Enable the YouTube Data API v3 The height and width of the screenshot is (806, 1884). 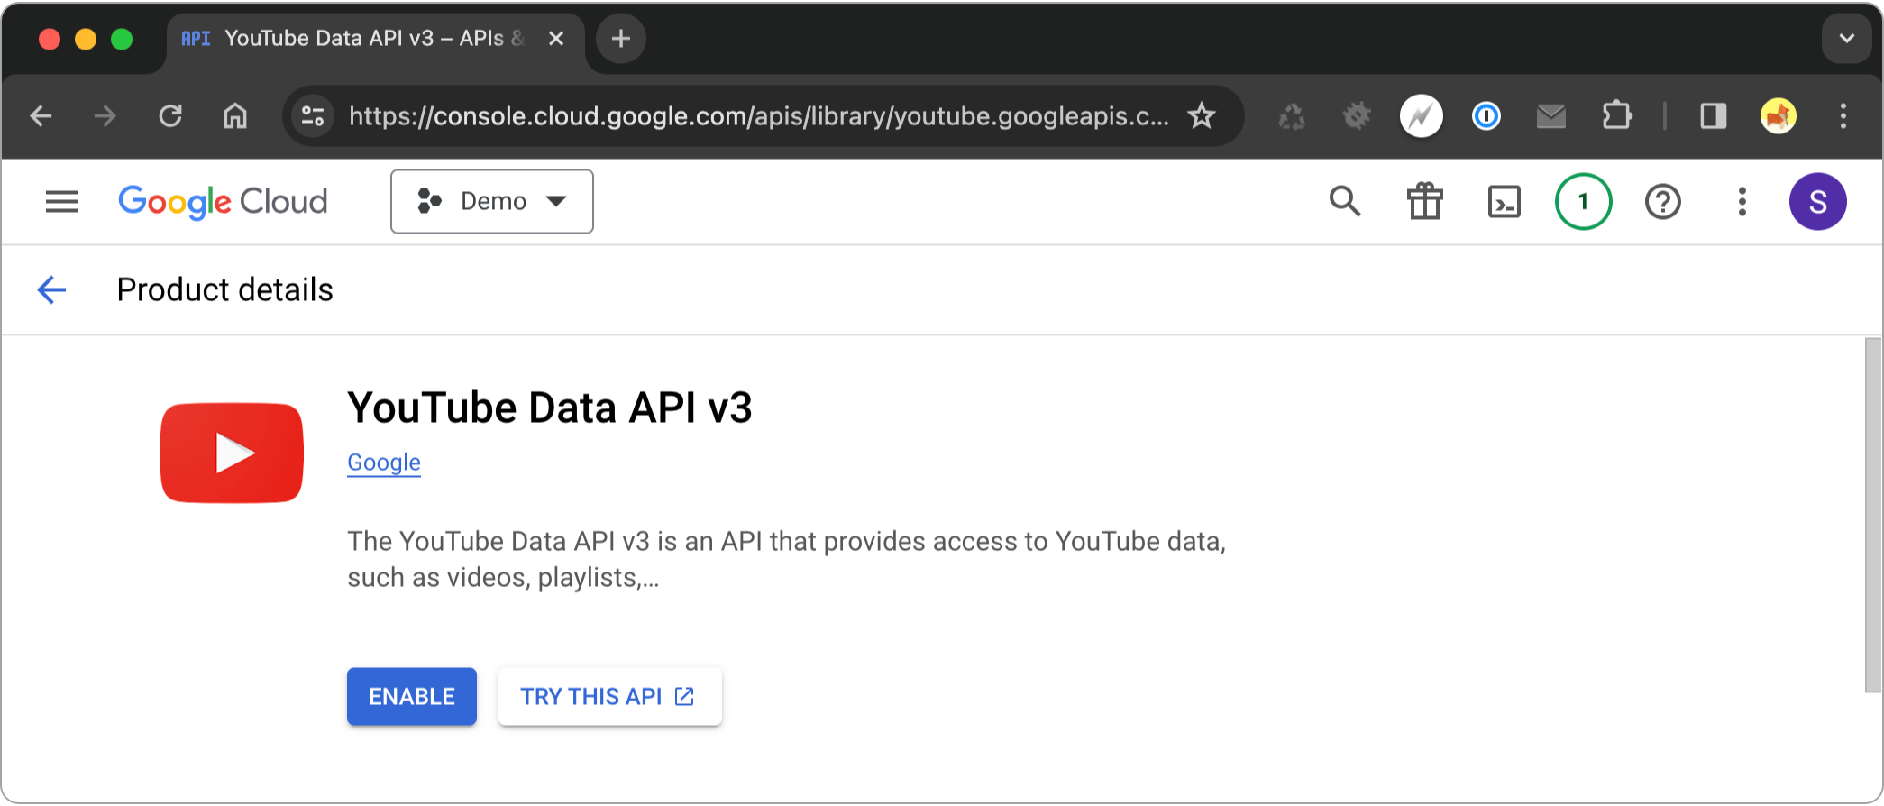click(x=412, y=696)
